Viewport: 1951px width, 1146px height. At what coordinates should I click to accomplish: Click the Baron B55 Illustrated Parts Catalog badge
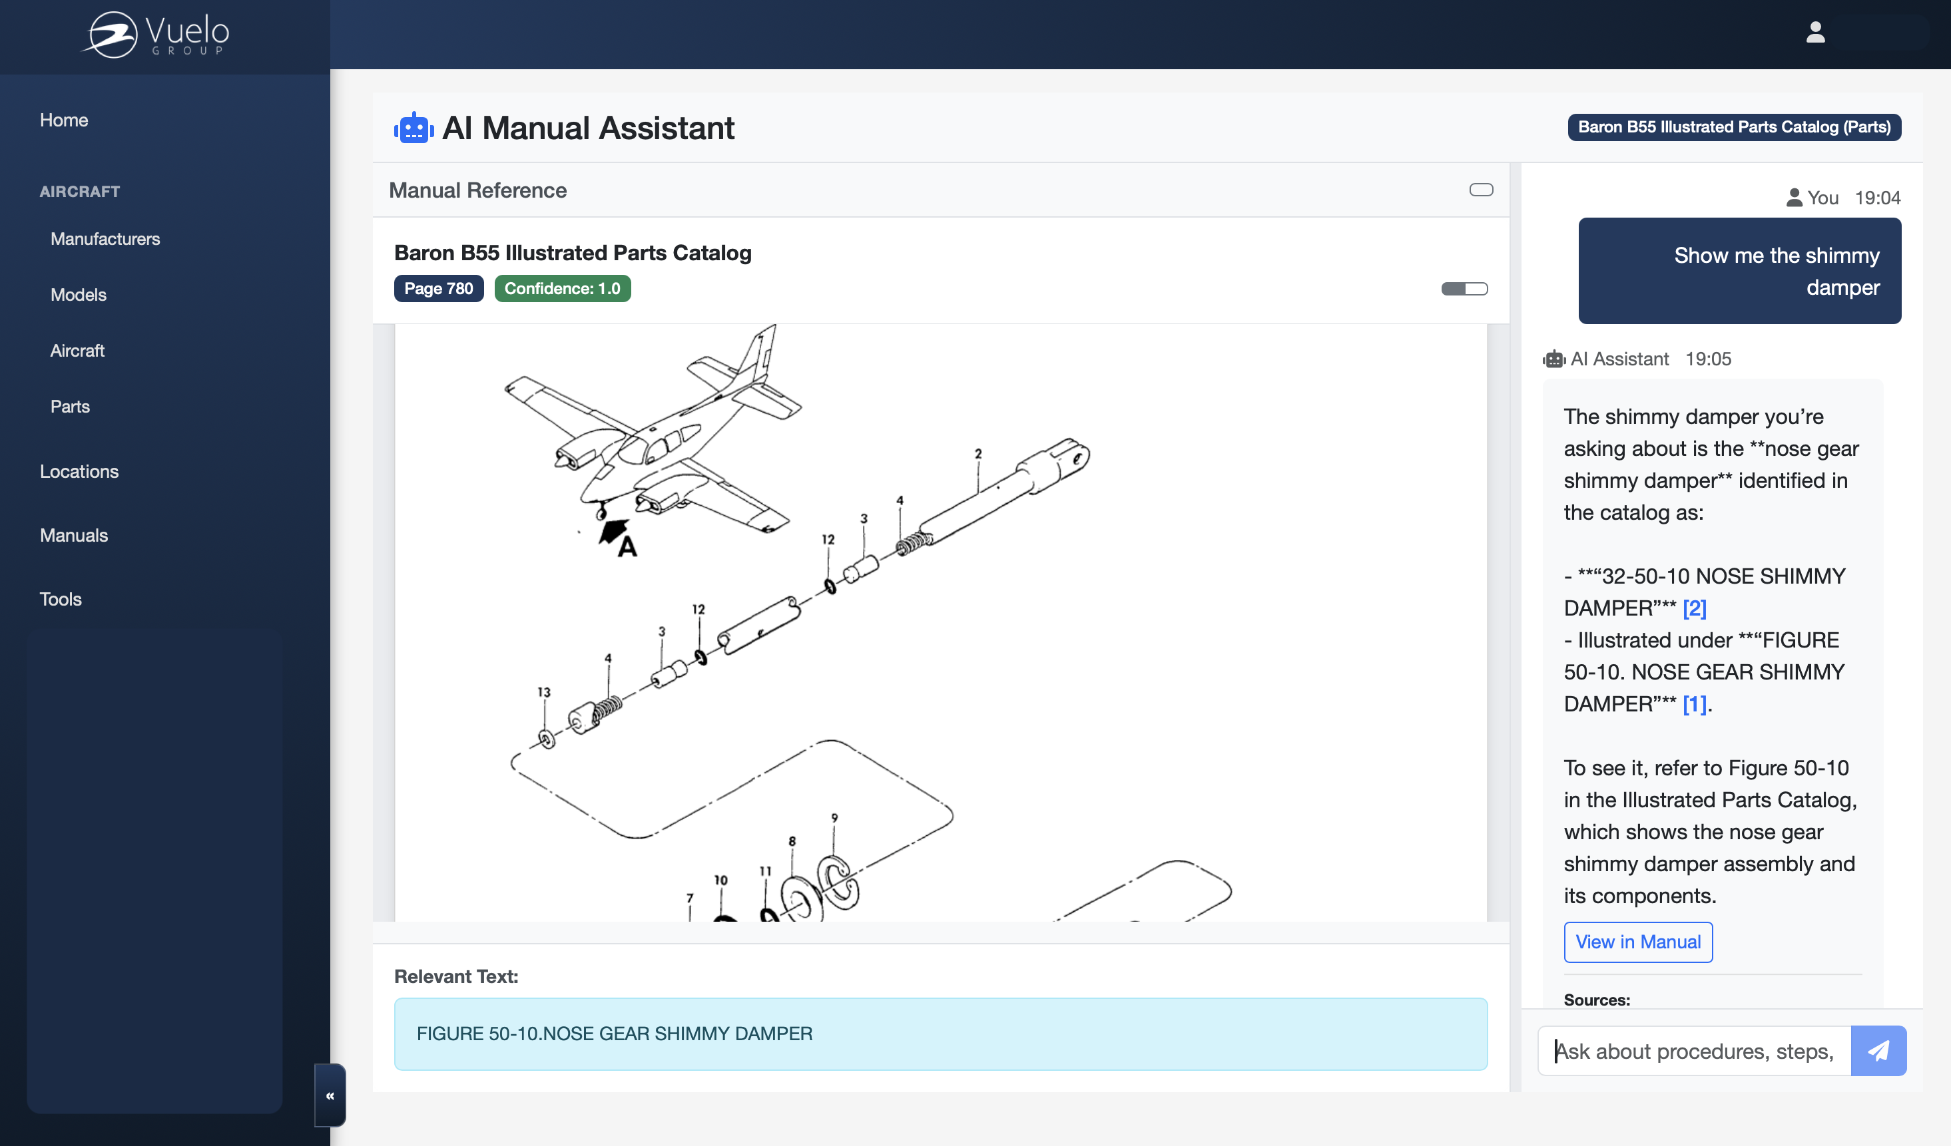click(1734, 127)
